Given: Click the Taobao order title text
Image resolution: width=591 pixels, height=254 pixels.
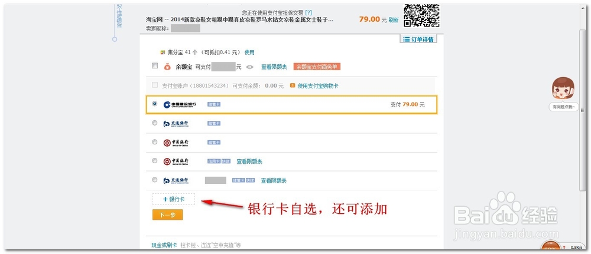Looking at the screenshot, I should click(x=240, y=19).
